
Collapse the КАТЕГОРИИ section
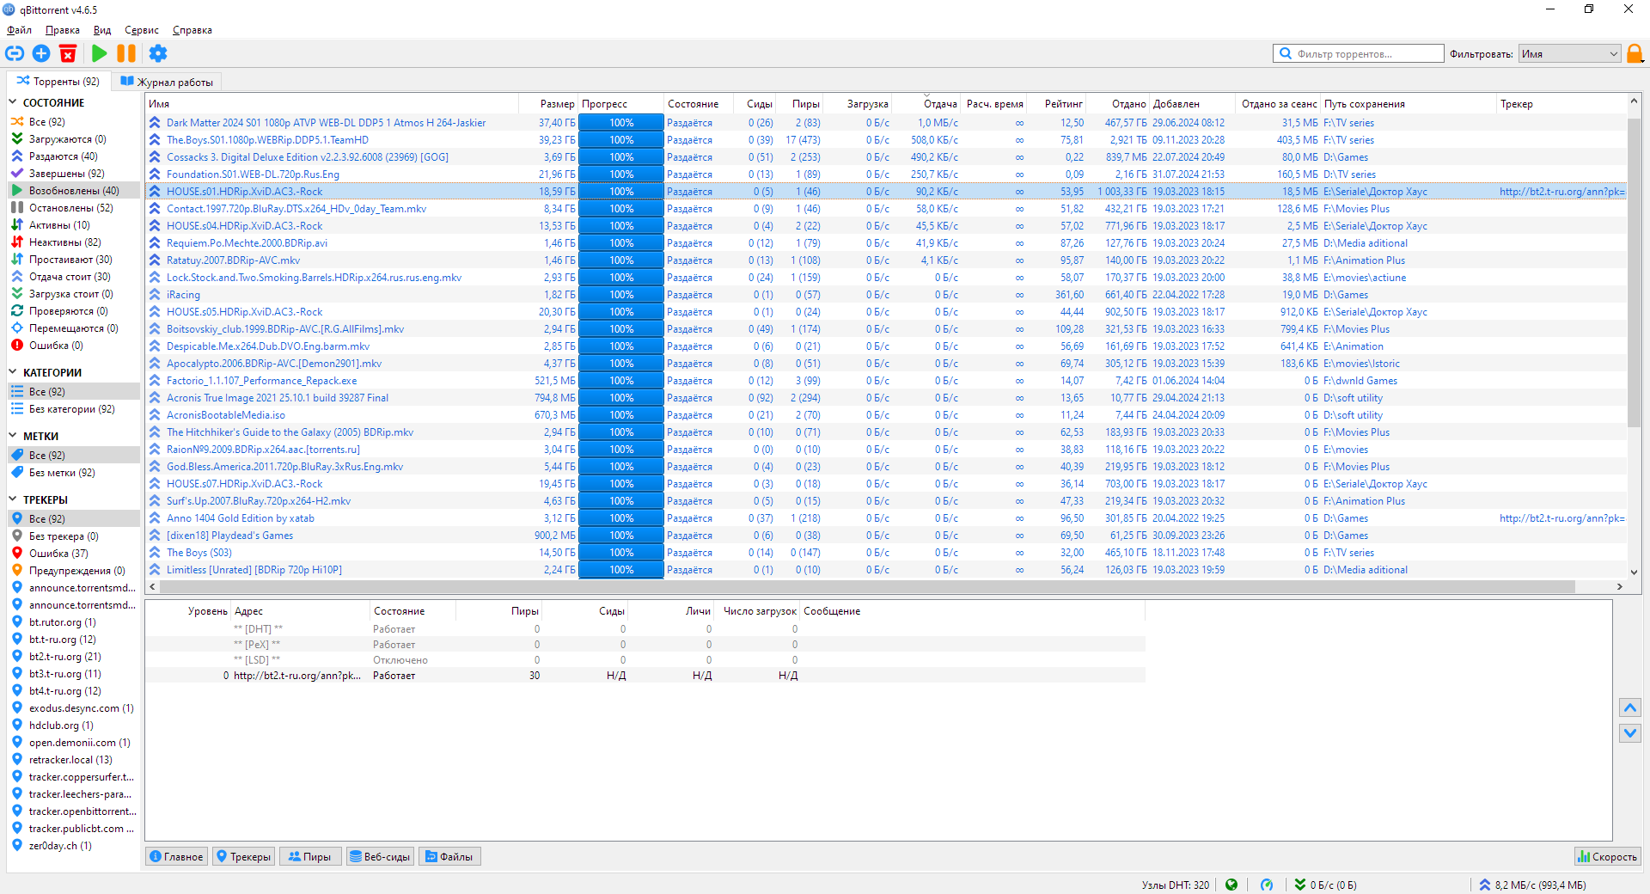coord(13,372)
